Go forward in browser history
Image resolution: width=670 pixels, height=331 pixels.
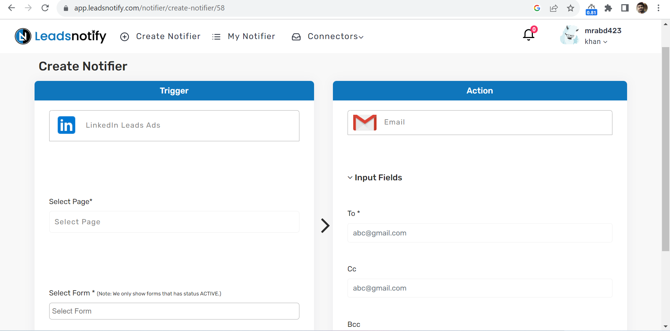point(28,8)
